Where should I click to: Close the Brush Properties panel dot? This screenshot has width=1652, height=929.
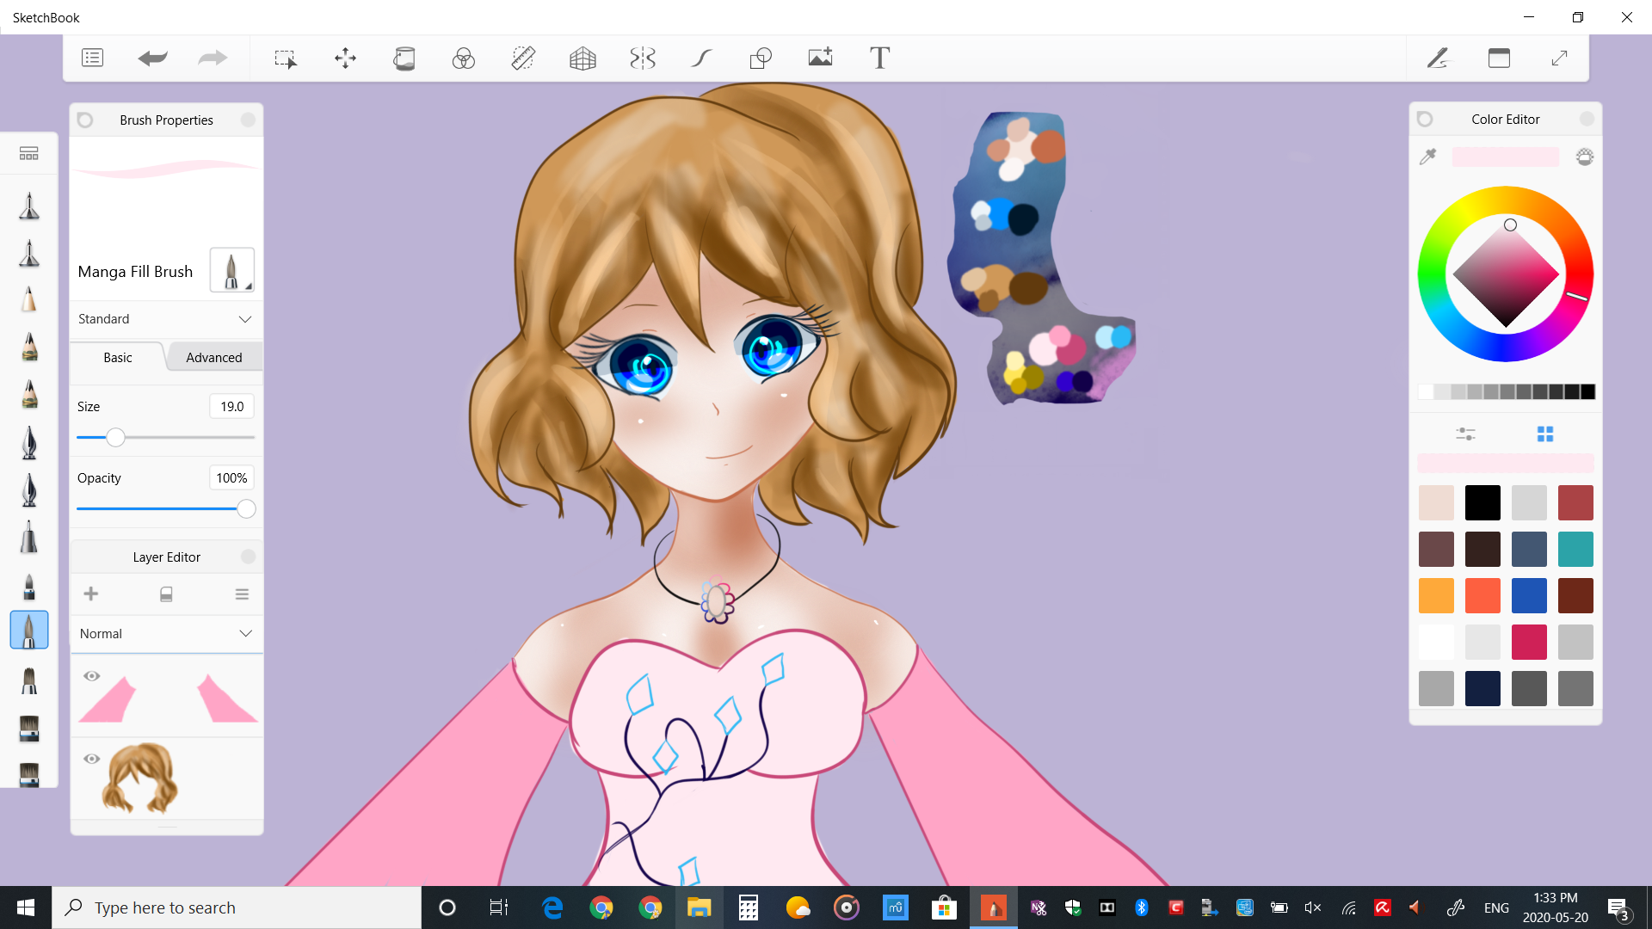(248, 120)
